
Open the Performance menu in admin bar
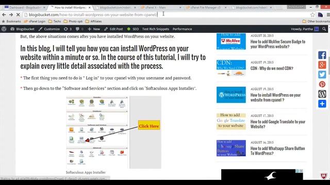pos(182,29)
